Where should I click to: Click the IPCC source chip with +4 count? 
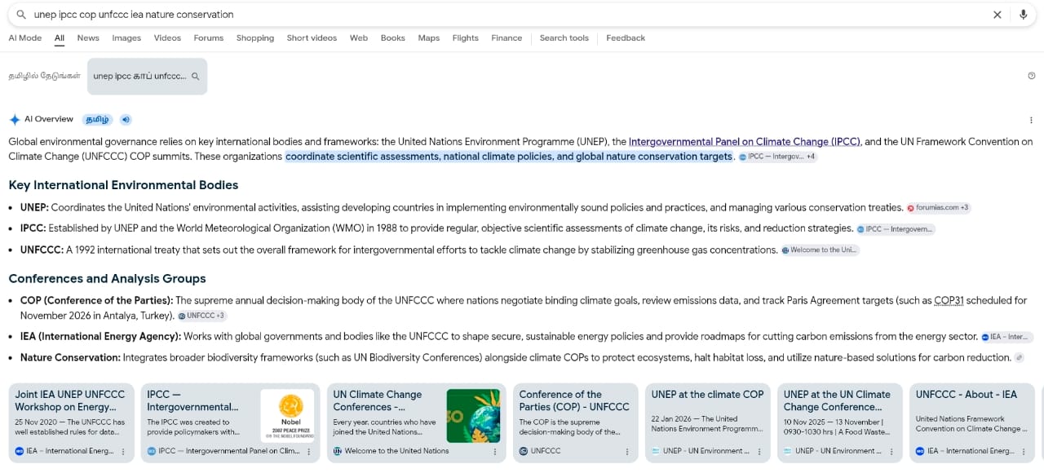[777, 157]
